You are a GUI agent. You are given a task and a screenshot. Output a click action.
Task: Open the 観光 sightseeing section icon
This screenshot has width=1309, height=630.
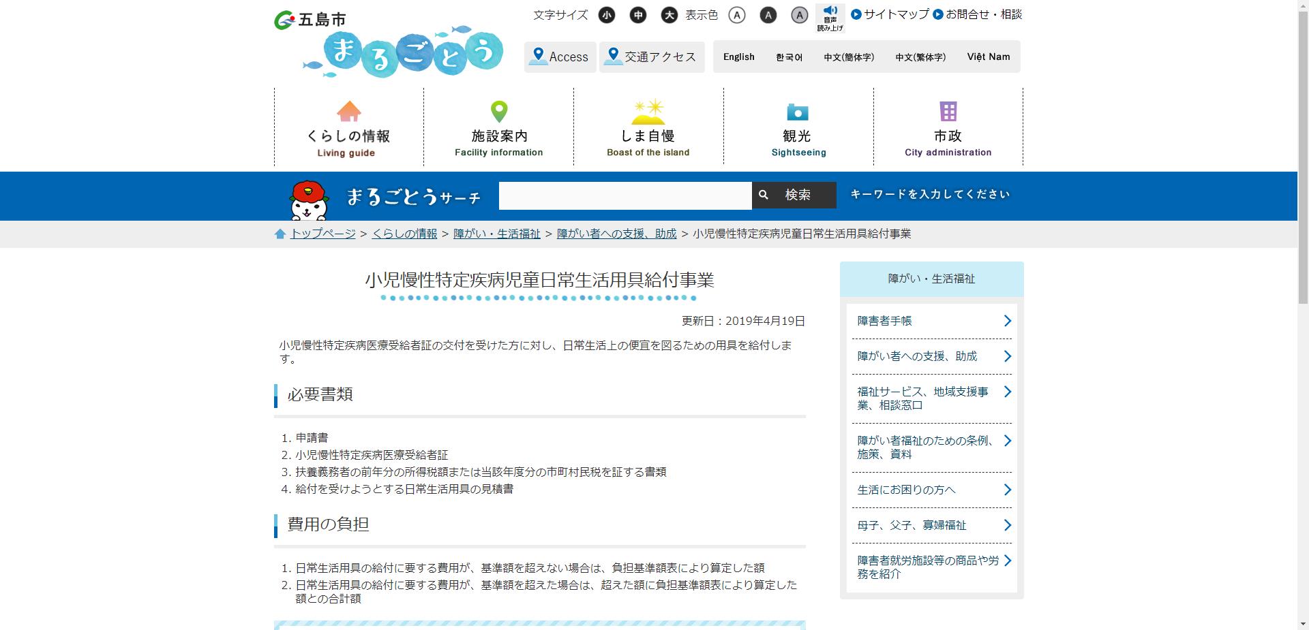coord(798,112)
